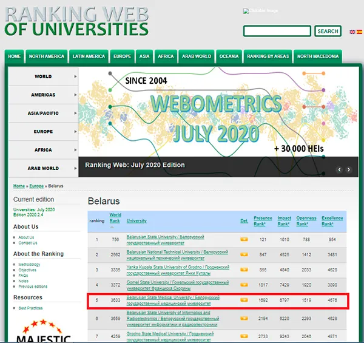The width and height of the screenshot is (364, 343).
Task: Open details icon for Yanka Kupala State University
Action: point(244,270)
